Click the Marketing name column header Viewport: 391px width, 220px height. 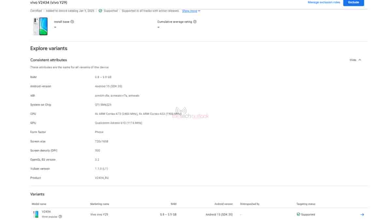tap(99, 204)
